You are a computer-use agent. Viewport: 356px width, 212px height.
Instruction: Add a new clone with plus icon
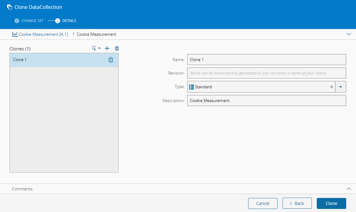point(107,48)
